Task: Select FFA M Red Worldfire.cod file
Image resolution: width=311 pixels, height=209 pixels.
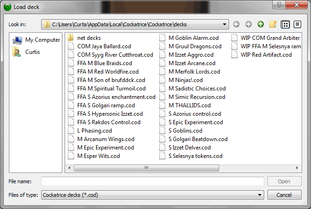Action: [x=103, y=72]
